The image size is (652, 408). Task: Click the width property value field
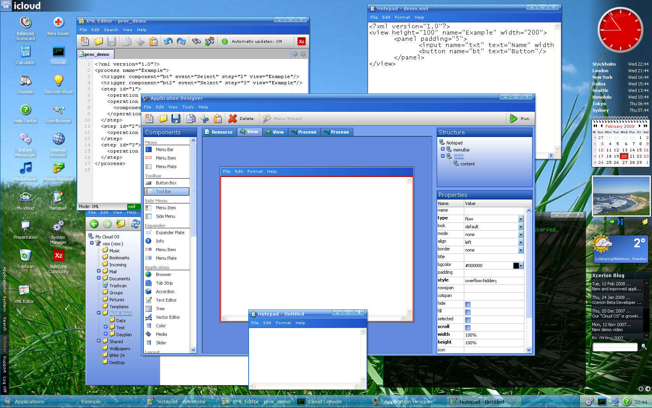493,335
